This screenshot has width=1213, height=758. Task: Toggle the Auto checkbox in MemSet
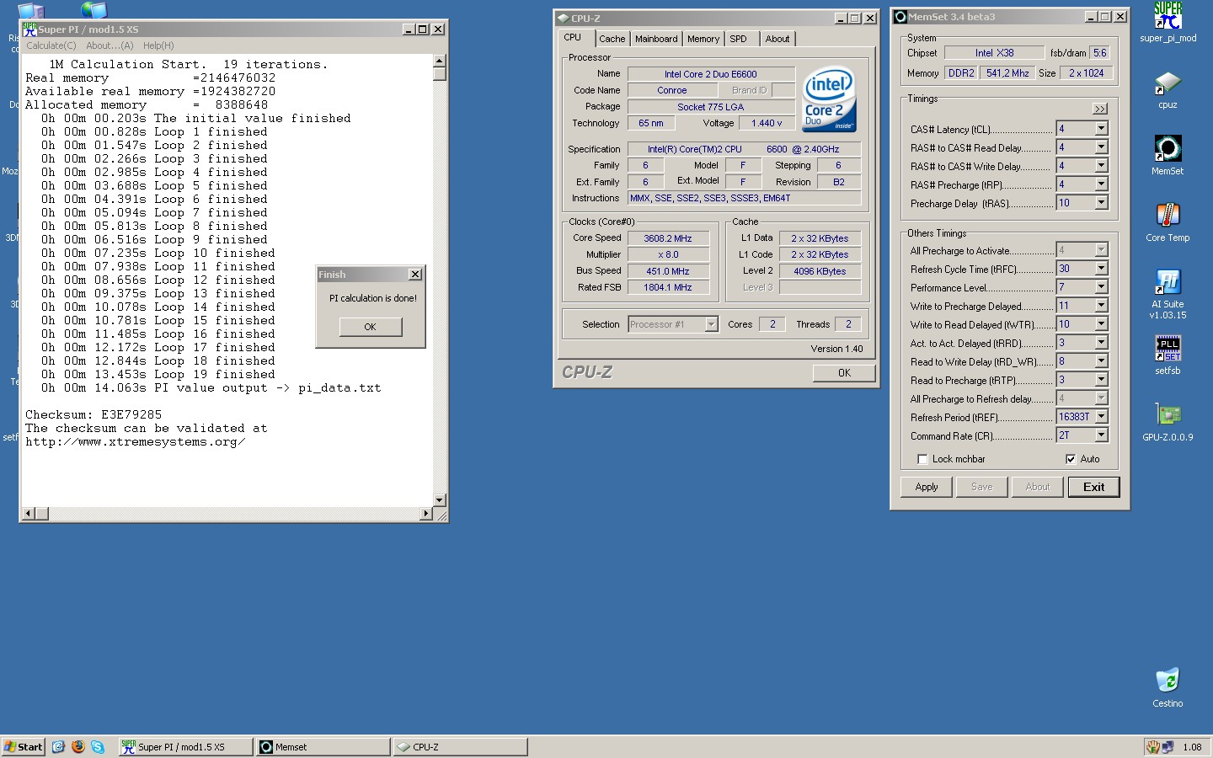(x=1071, y=459)
